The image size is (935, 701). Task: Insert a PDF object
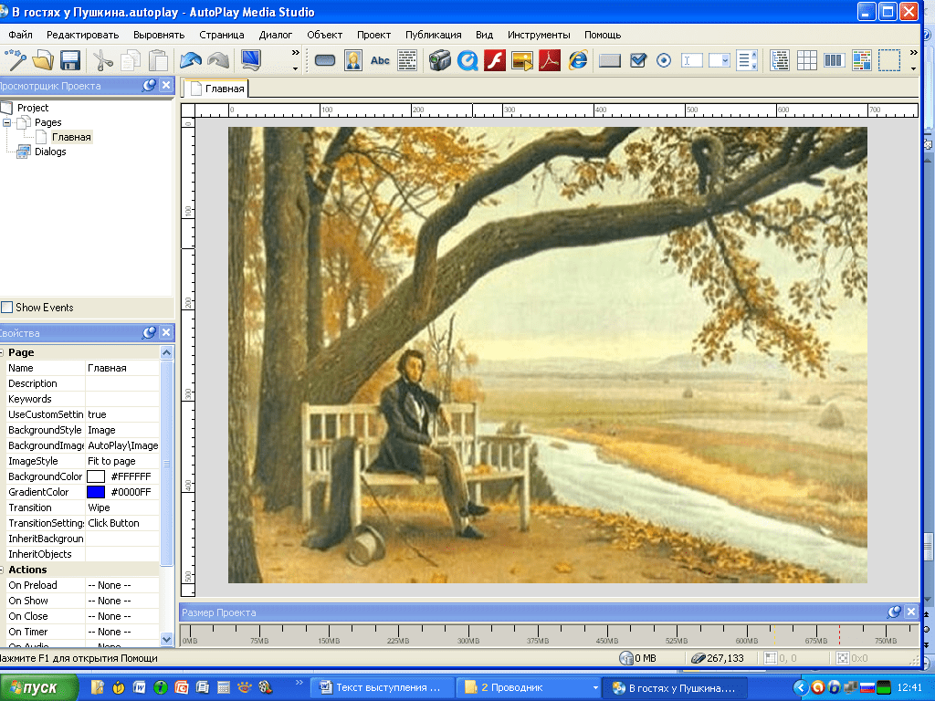click(x=550, y=60)
